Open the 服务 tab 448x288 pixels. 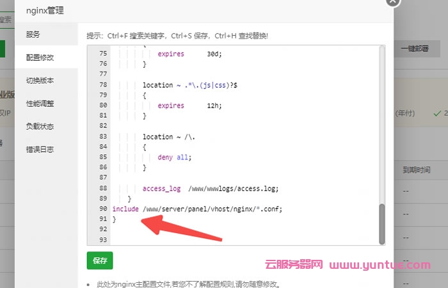[x=33, y=34]
